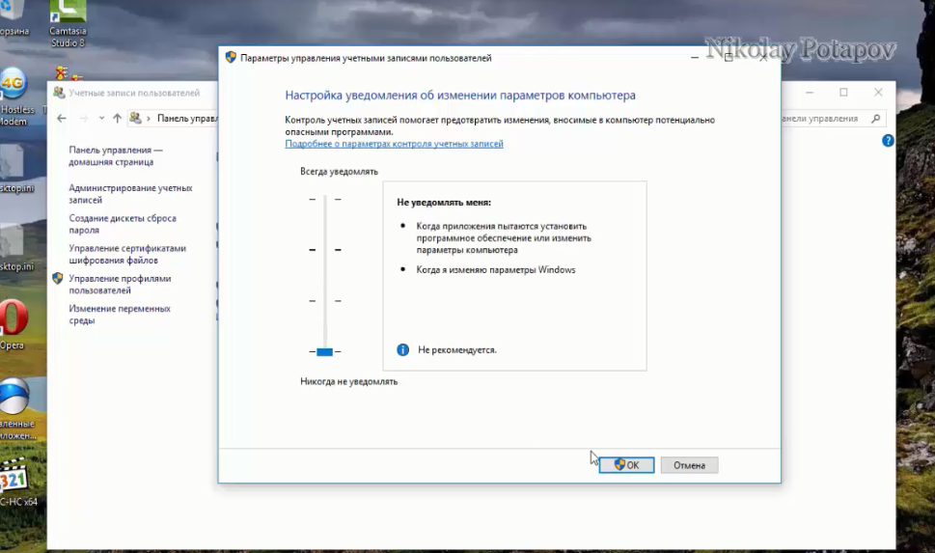The image size is (935, 553).
Task: Open Администрирование учетных записей link
Action: 130,194
